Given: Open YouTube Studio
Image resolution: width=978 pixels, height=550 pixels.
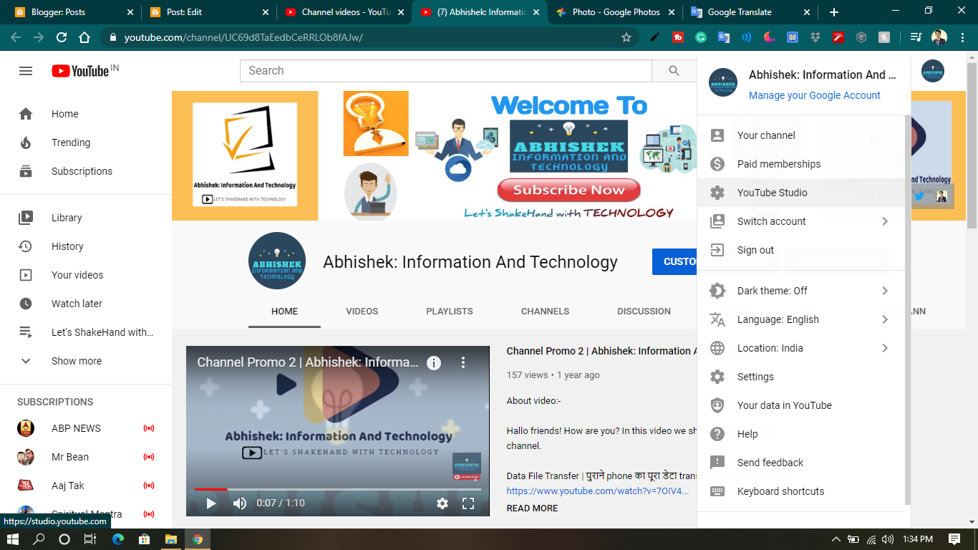Looking at the screenshot, I should point(800,193).
